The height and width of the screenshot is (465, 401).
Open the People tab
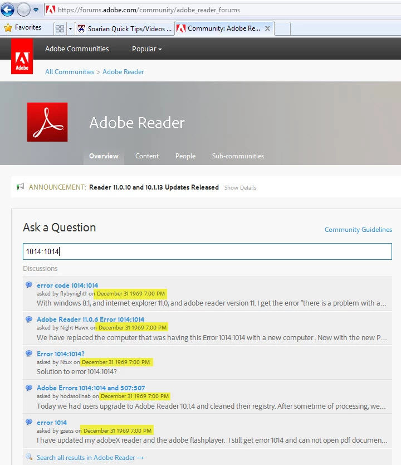coord(185,156)
